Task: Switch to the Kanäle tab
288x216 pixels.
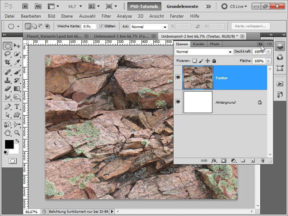Action: (x=199, y=44)
